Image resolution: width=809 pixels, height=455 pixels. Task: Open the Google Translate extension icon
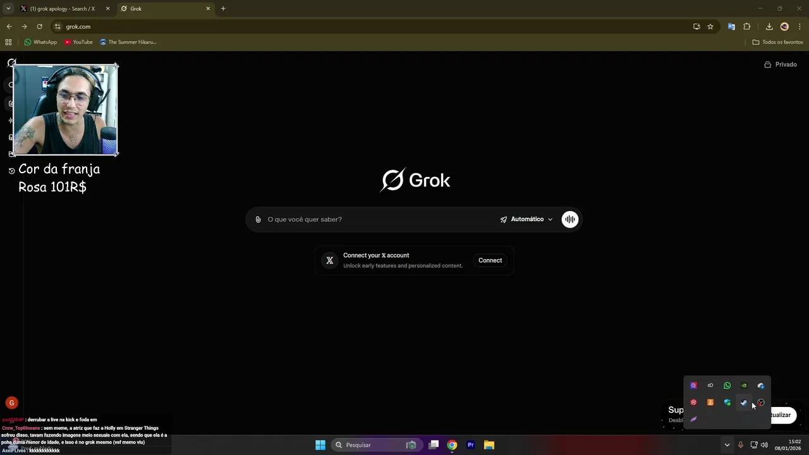click(731, 27)
